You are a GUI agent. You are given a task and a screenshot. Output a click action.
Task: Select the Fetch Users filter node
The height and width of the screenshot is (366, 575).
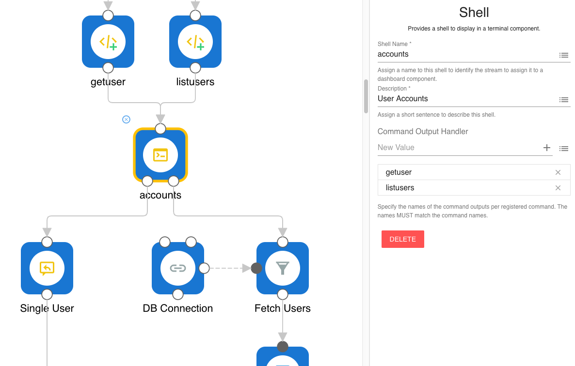283,268
